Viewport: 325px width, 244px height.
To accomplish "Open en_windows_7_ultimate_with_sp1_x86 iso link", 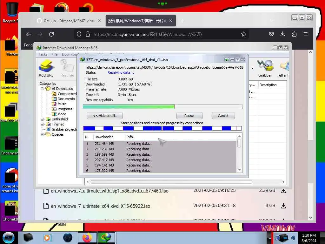I will point(109,191).
